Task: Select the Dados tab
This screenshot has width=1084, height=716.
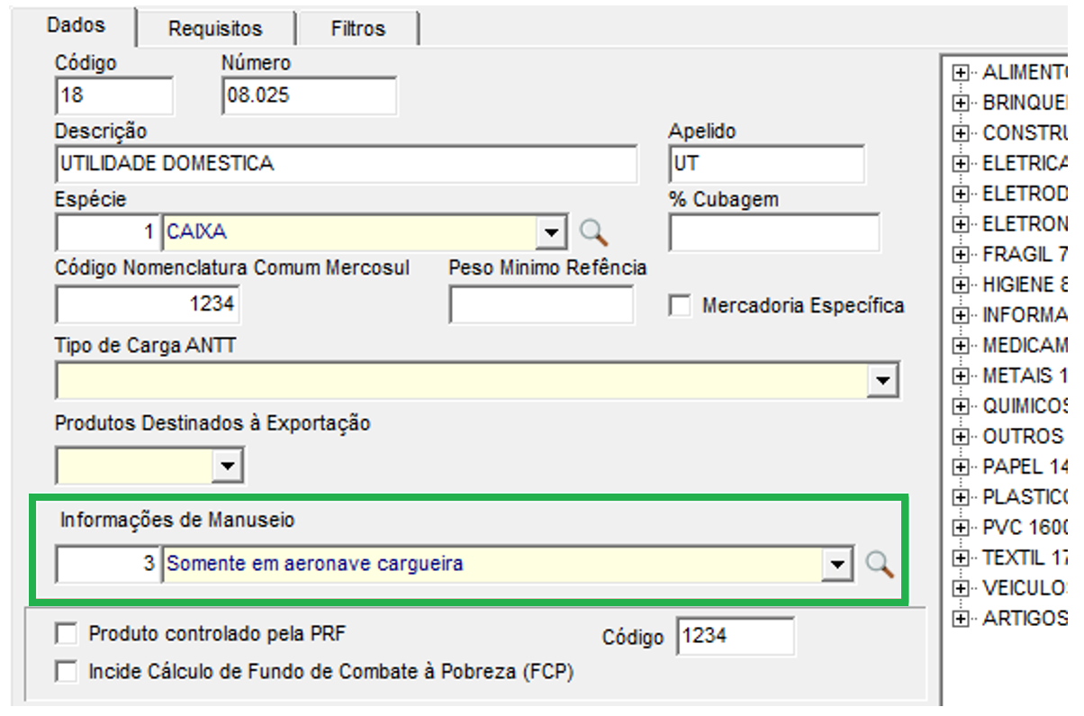Action: point(76,25)
